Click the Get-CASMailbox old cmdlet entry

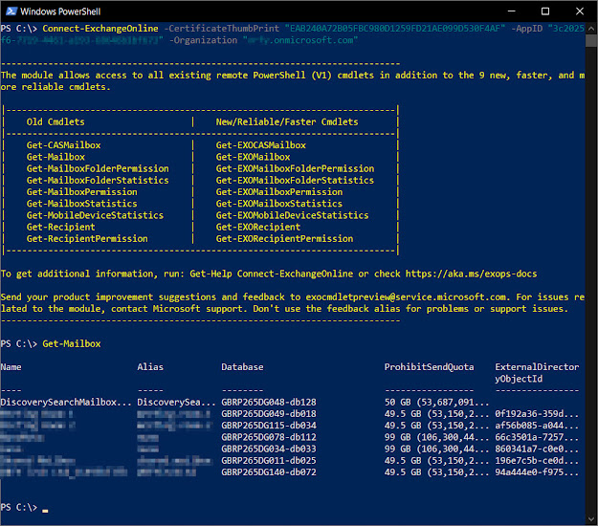(64, 145)
